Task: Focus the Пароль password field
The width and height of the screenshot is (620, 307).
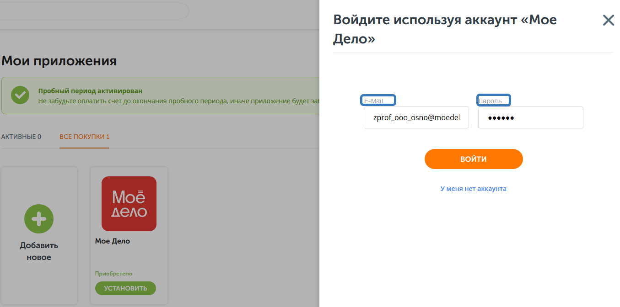Action: pyautogui.click(x=531, y=117)
